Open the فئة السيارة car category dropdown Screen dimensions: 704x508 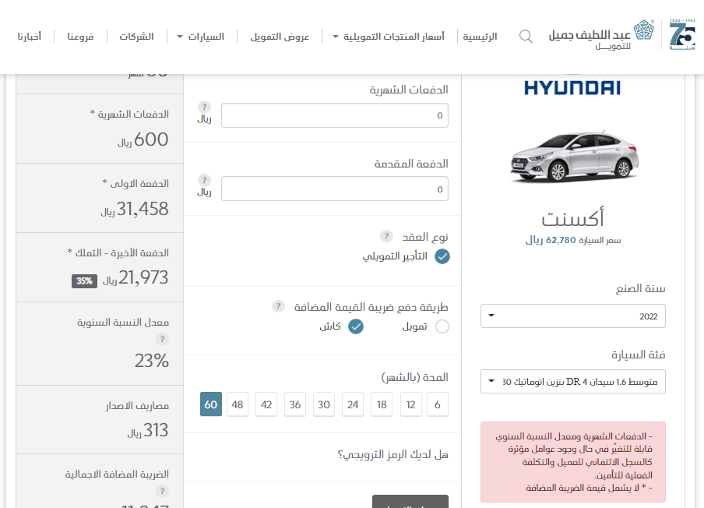click(573, 381)
